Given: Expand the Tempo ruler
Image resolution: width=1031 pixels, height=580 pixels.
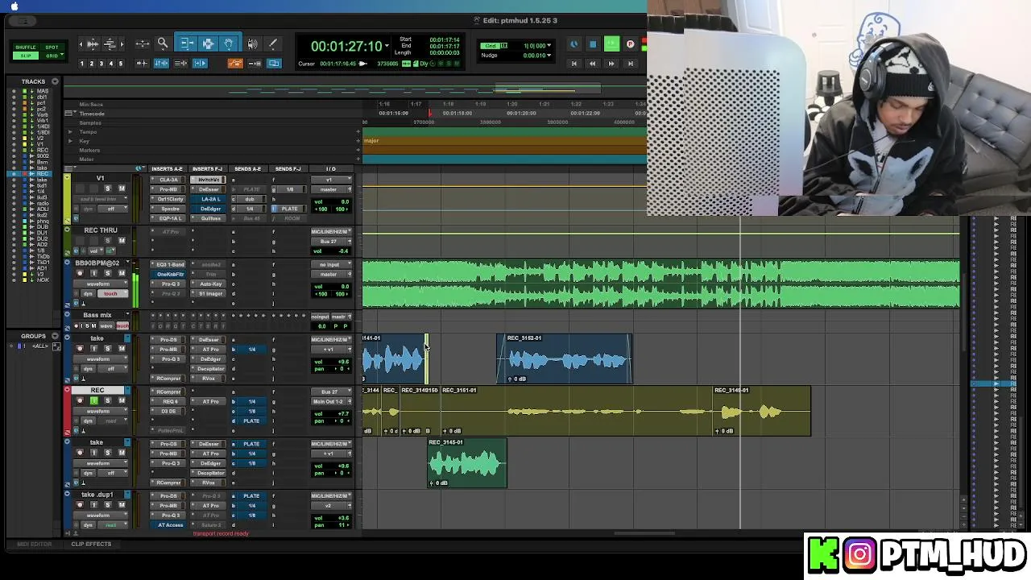Looking at the screenshot, I should click(70, 132).
